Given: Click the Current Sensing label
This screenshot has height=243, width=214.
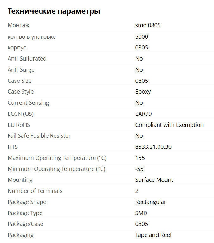Looking at the screenshot, I should [28, 103].
